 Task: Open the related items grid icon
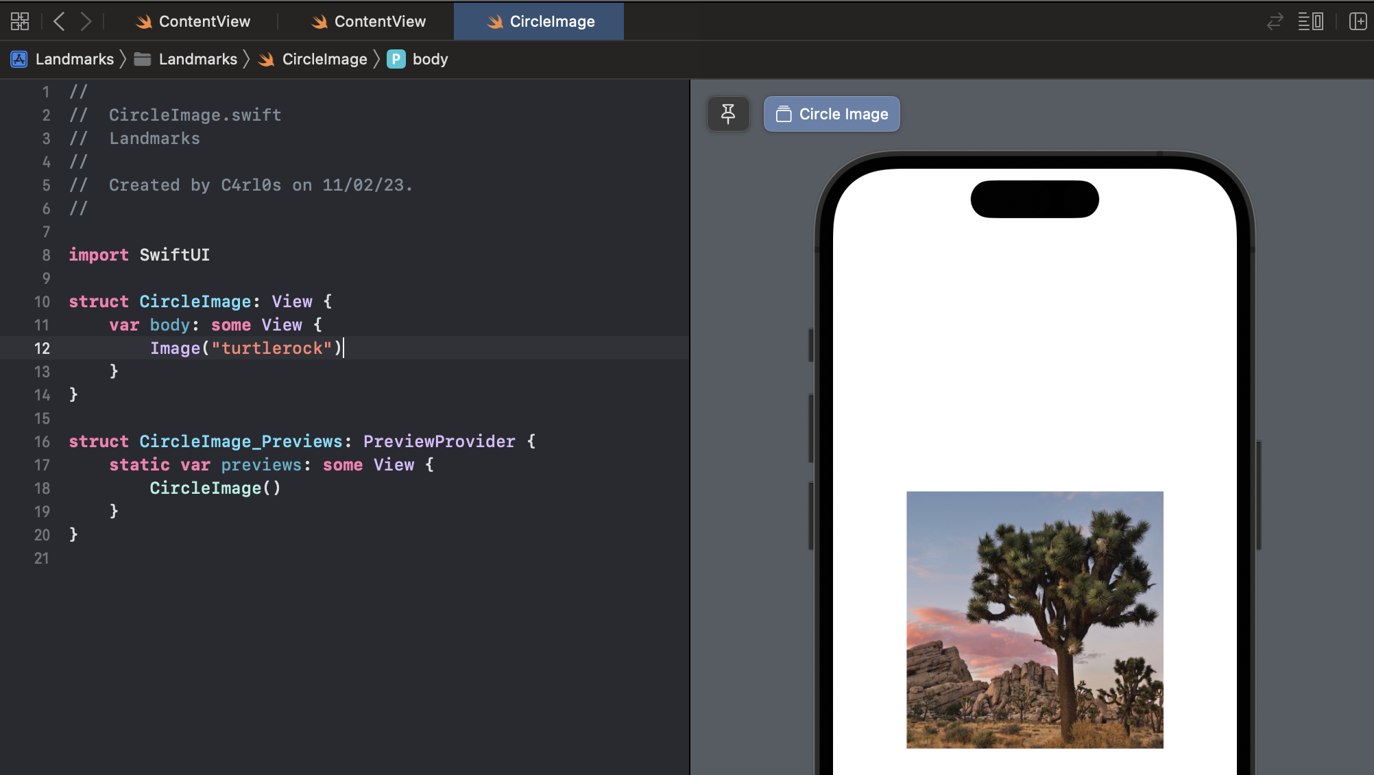[x=20, y=21]
